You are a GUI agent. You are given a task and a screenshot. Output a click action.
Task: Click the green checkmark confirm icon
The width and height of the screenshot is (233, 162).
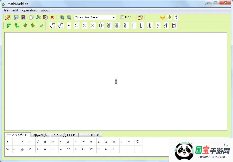click(41, 25)
